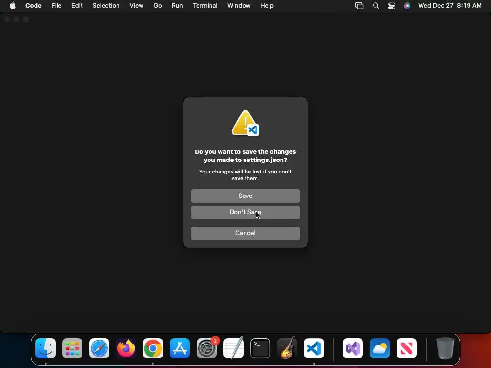Launch Google Chrome from the Dock
491x368 pixels.
click(153, 348)
